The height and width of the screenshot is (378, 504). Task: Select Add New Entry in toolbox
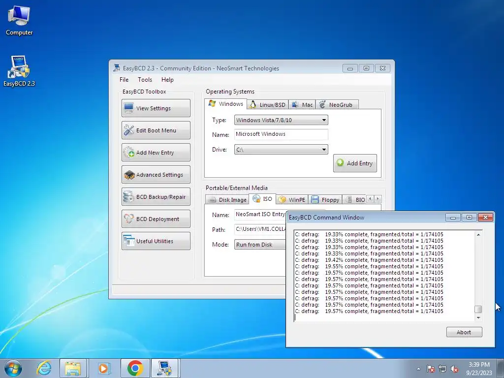click(x=156, y=153)
